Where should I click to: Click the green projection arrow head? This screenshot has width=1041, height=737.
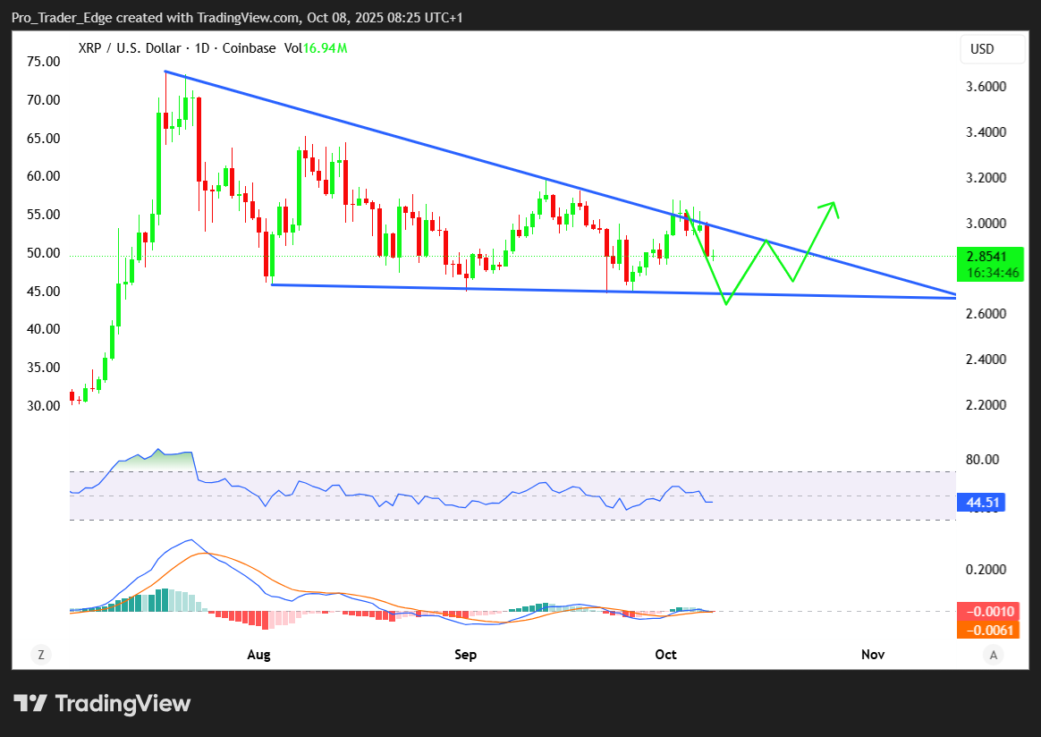[833, 208]
